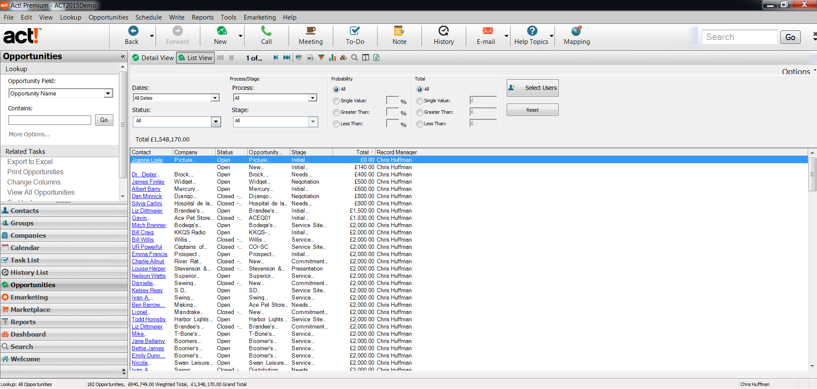Click the red funnel pipeline icon
Viewport: 817px width, 389px height.
(x=321, y=58)
